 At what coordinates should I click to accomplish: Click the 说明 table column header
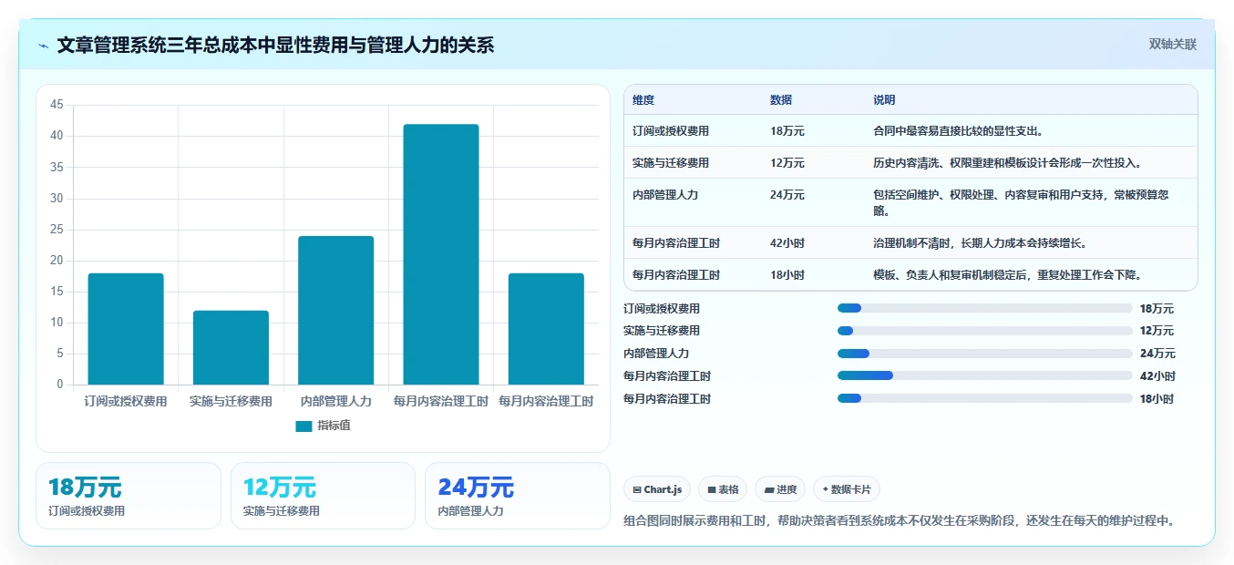884,100
